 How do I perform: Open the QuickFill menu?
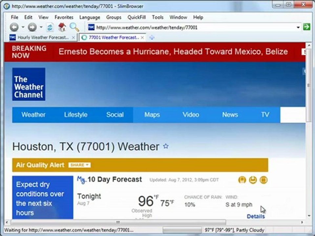pos(136,17)
